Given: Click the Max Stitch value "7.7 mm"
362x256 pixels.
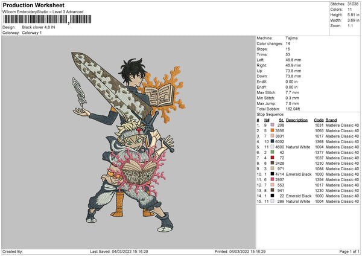Looking at the screenshot, I should click(x=292, y=92).
